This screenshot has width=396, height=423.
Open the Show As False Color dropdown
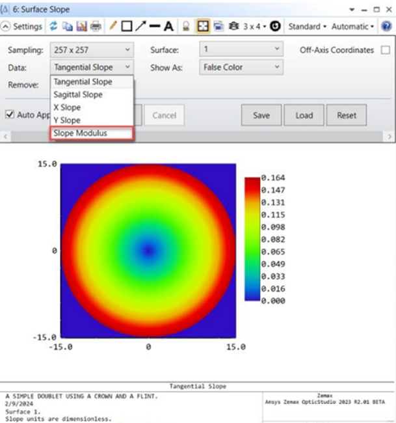point(241,67)
